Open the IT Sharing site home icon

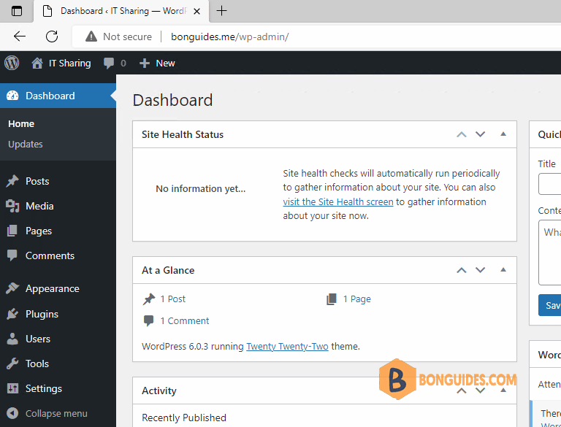(x=37, y=64)
